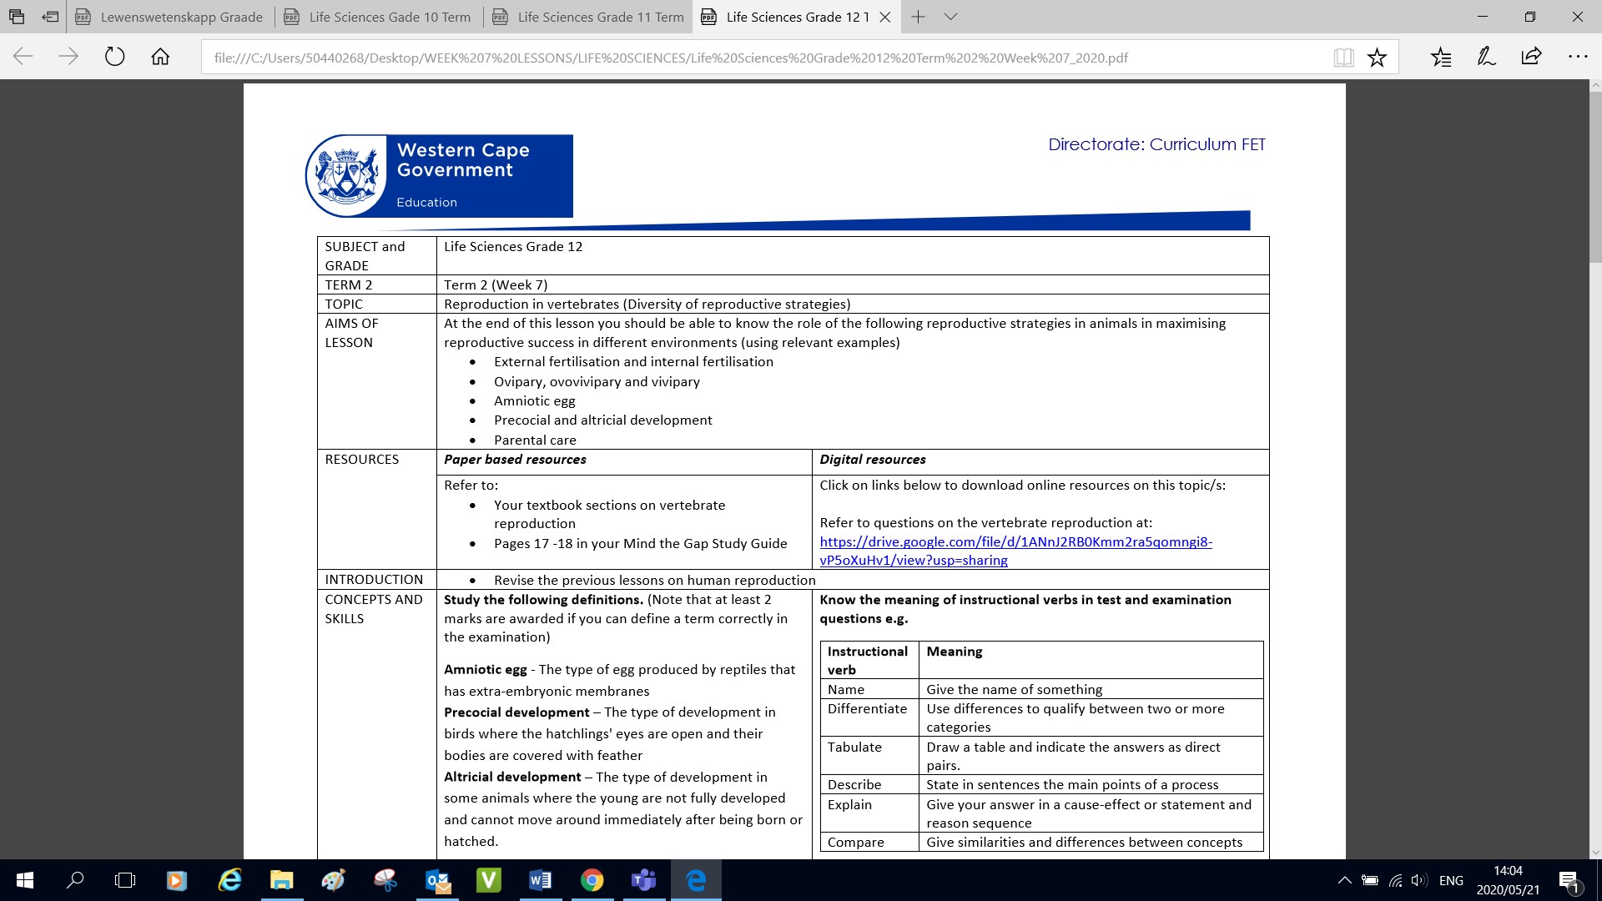This screenshot has width=1602, height=901.
Task: Open Internet Explorer from the taskbar
Action: pyautogui.click(x=229, y=880)
